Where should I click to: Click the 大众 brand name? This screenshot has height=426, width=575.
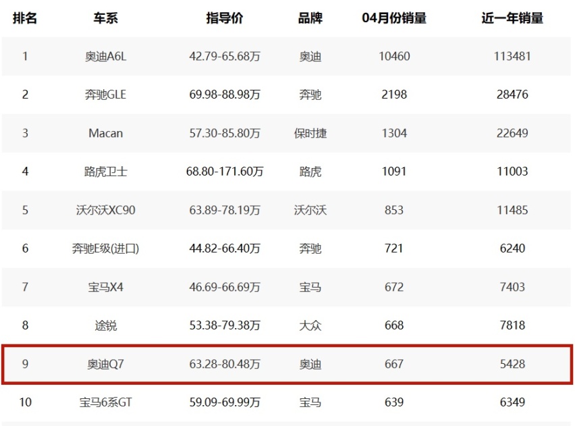pyautogui.click(x=310, y=325)
